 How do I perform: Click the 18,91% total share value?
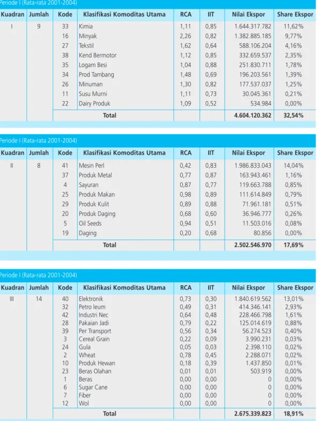(293, 414)
